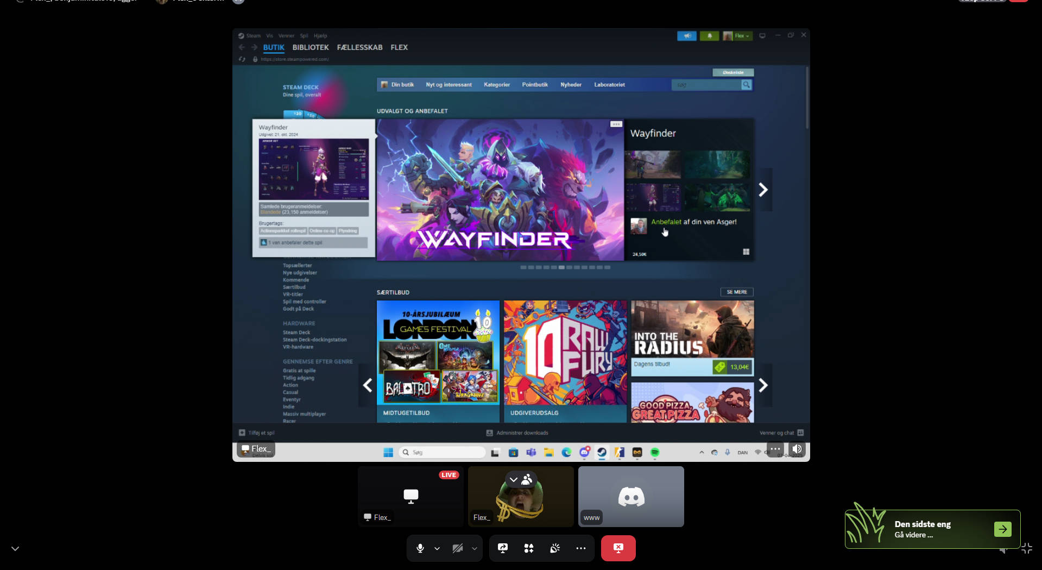Show hidden tray icons chevron
The height and width of the screenshot is (570, 1042).
point(702,452)
